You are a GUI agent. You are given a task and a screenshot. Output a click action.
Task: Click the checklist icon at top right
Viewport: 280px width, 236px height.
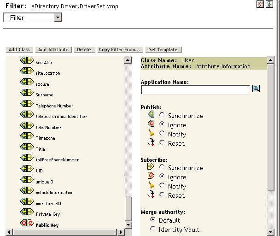pos(261,4)
